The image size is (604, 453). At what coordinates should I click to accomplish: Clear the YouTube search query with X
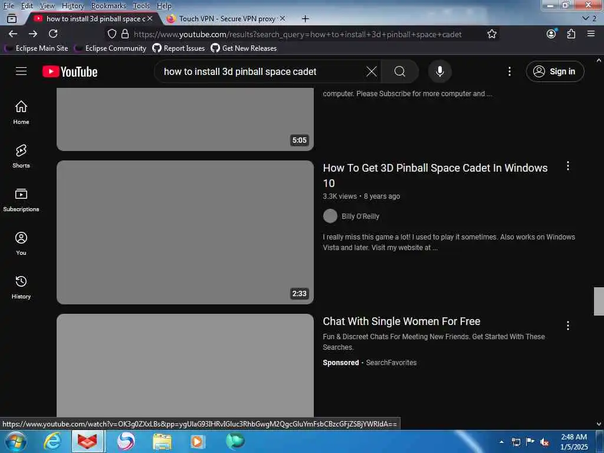pyautogui.click(x=372, y=71)
